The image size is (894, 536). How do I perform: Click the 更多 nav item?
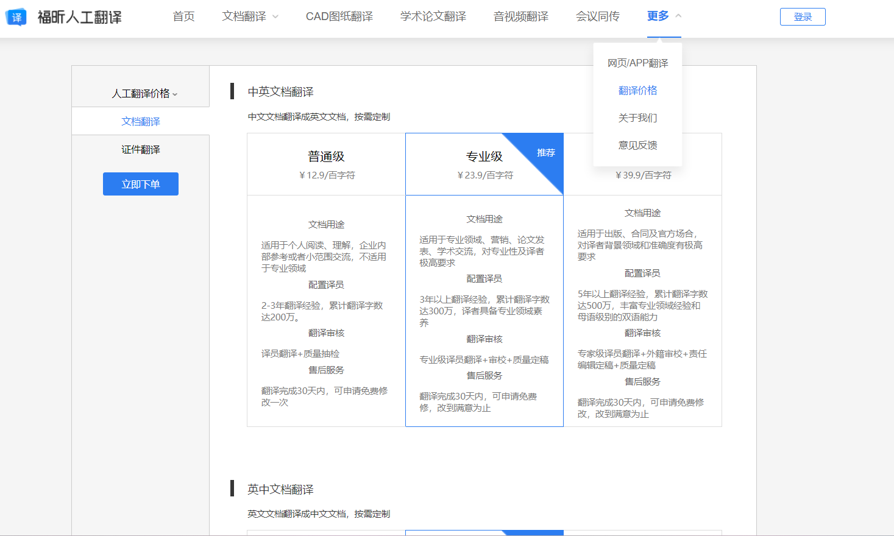pos(658,16)
